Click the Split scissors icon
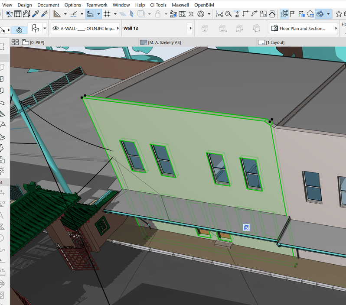This screenshot has width=346, height=305. (x=219, y=14)
